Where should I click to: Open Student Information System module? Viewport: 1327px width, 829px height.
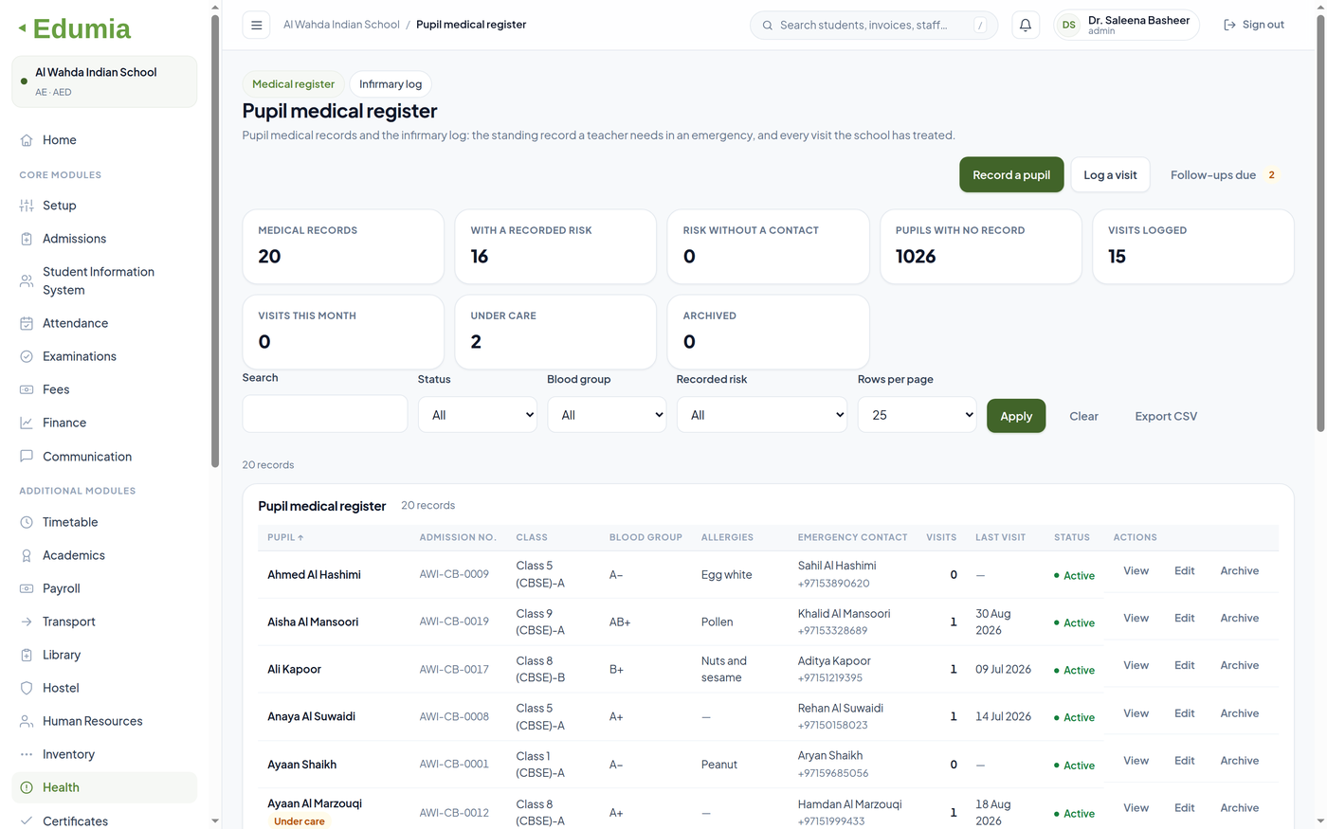104,281
